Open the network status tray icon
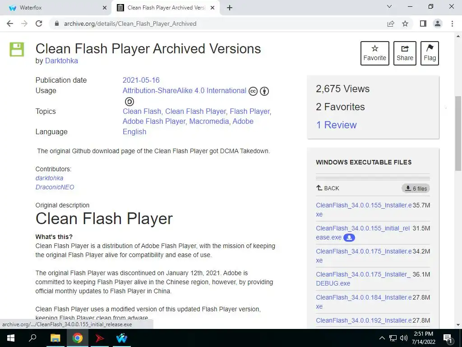 click(393, 338)
